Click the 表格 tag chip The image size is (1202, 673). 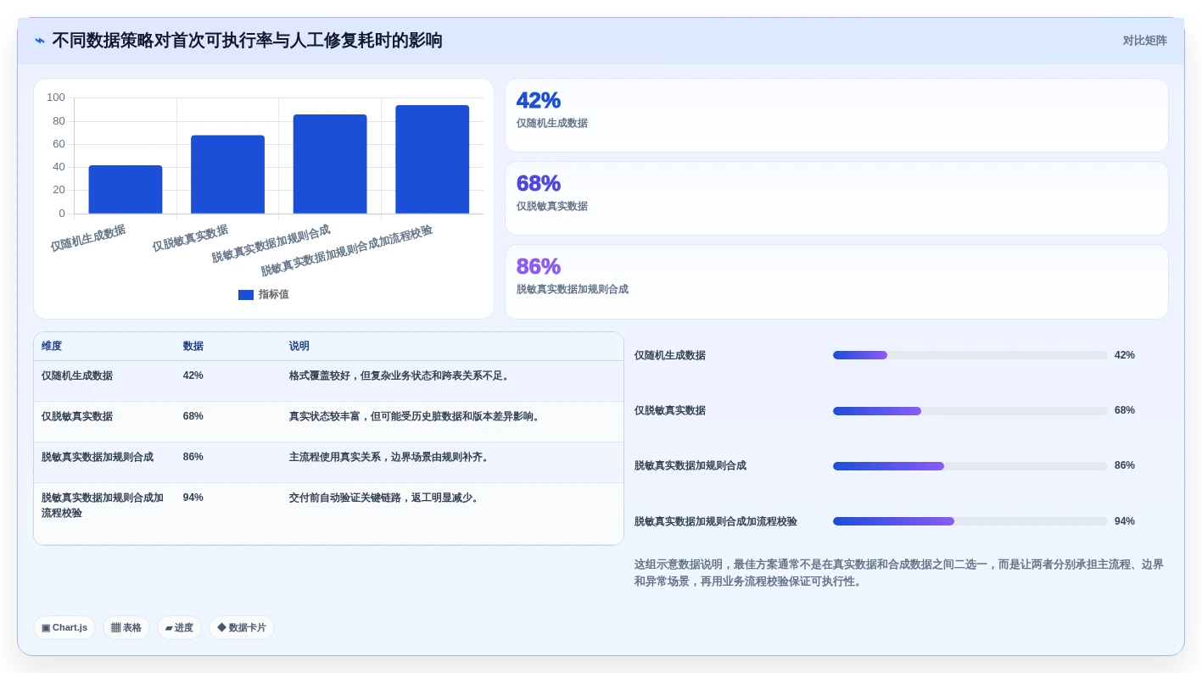tap(126, 627)
